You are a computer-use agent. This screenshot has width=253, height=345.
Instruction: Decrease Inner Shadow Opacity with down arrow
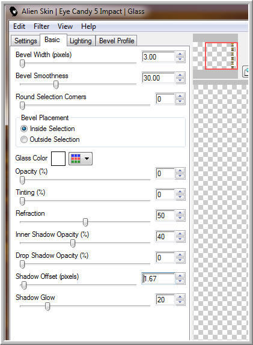coord(180,239)
